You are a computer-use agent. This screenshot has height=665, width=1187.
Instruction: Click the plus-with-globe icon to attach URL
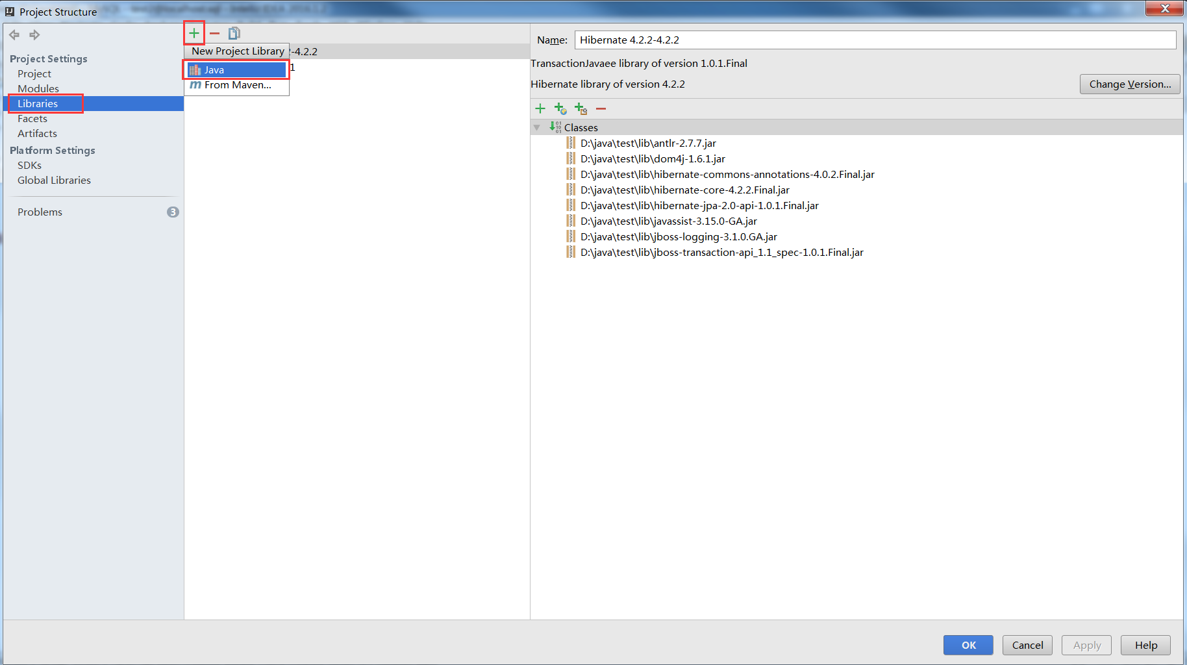[x=560, y=108]
